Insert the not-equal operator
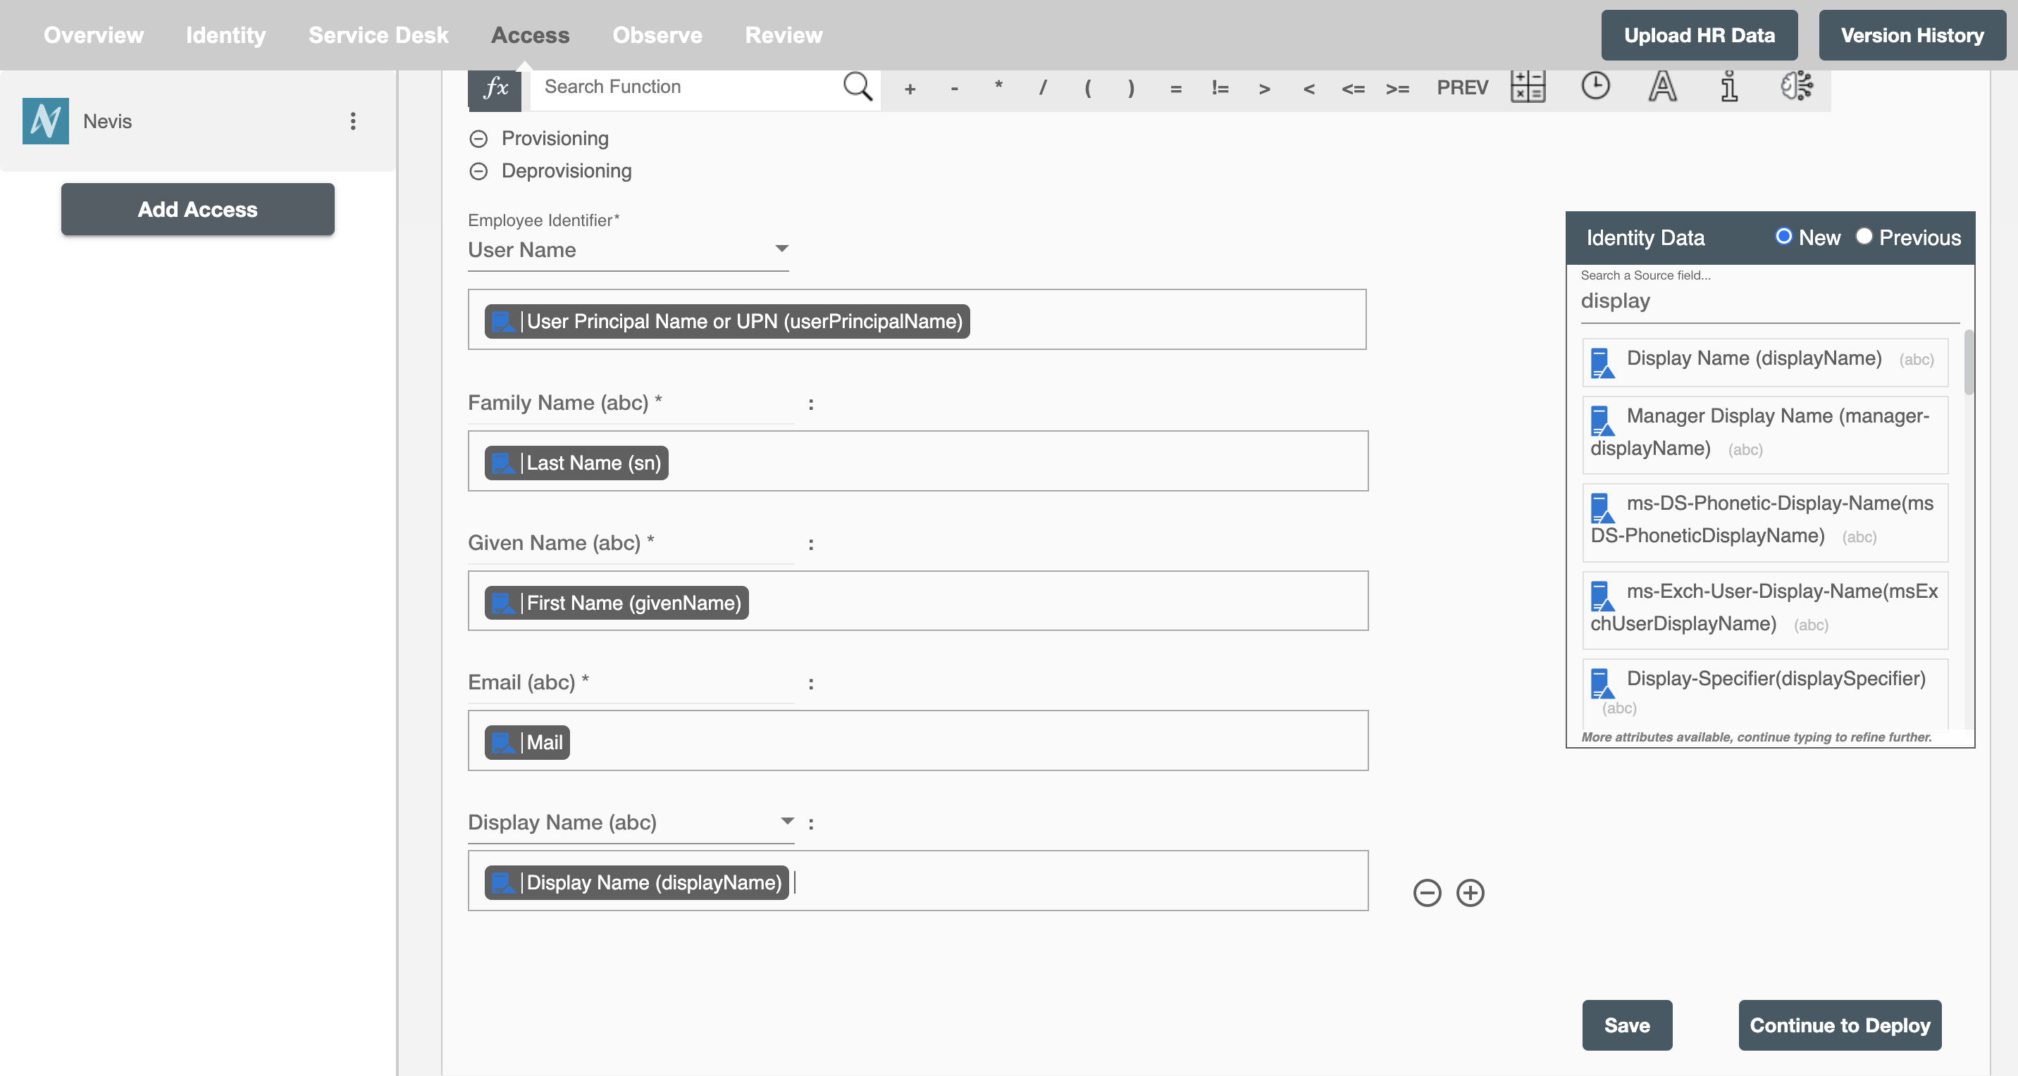This screenshot has height=1076, width=2018. click(x=1220, y=88)
